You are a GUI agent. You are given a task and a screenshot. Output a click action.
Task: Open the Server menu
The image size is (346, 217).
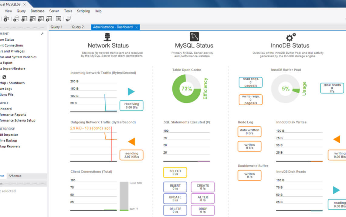(54, 11)
